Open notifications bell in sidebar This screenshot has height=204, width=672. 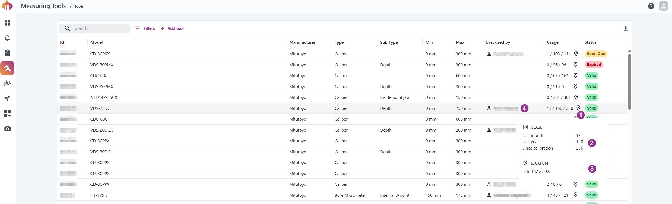(x=7, y=38)
